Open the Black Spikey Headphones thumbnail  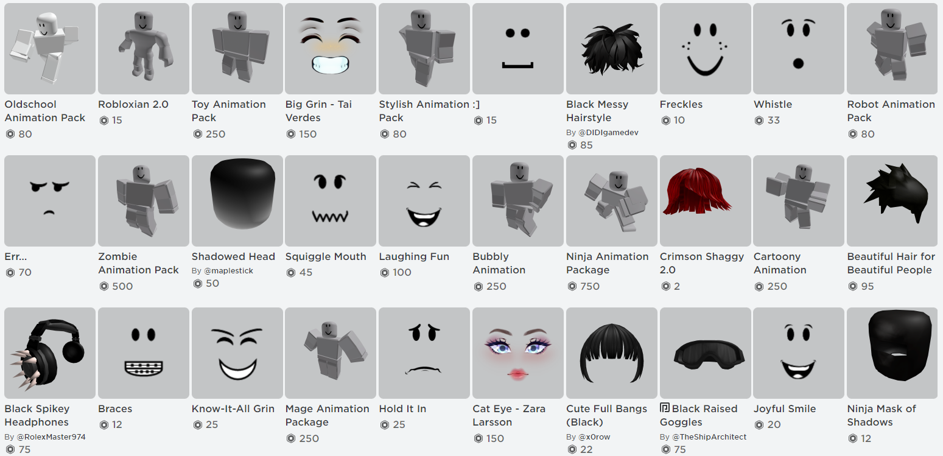(x=50, y=353)
